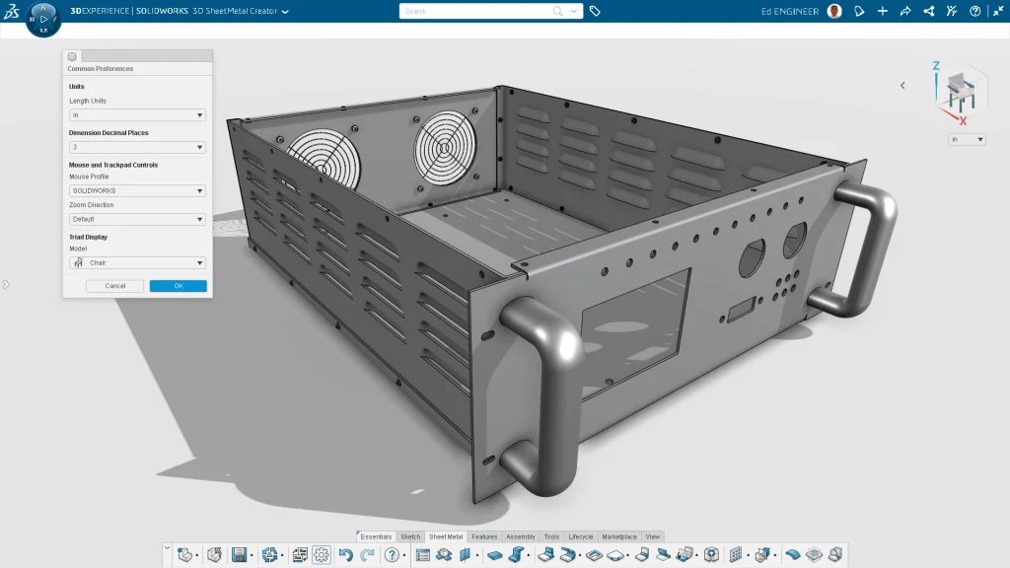Open the preferences gear in bottom toolbar
The width and height of the screenshot is (1010, 568).
(x=322, y=555)
